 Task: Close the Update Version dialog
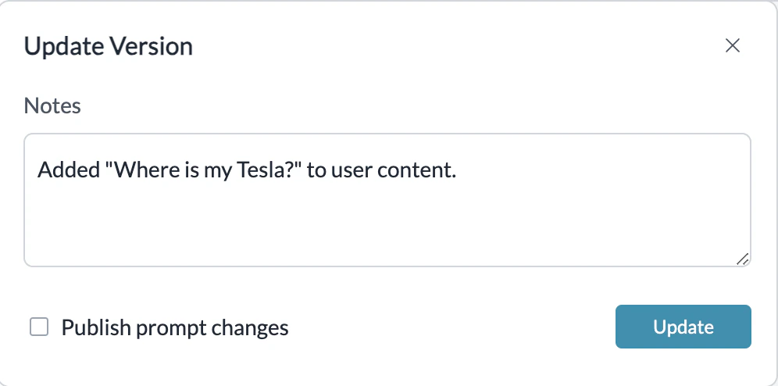pos(732,45)
